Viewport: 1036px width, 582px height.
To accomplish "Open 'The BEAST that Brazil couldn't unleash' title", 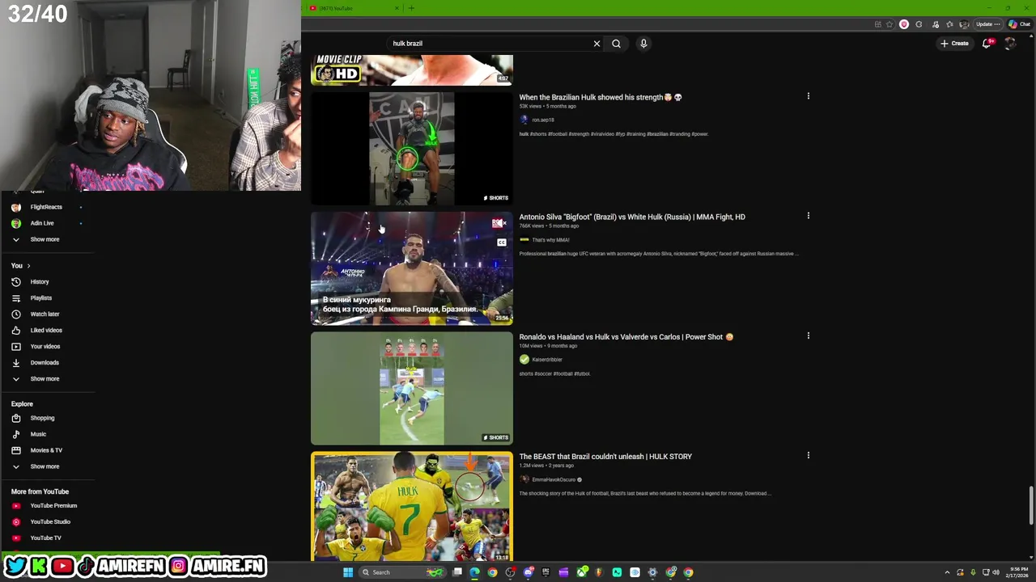I will [605, 456].
